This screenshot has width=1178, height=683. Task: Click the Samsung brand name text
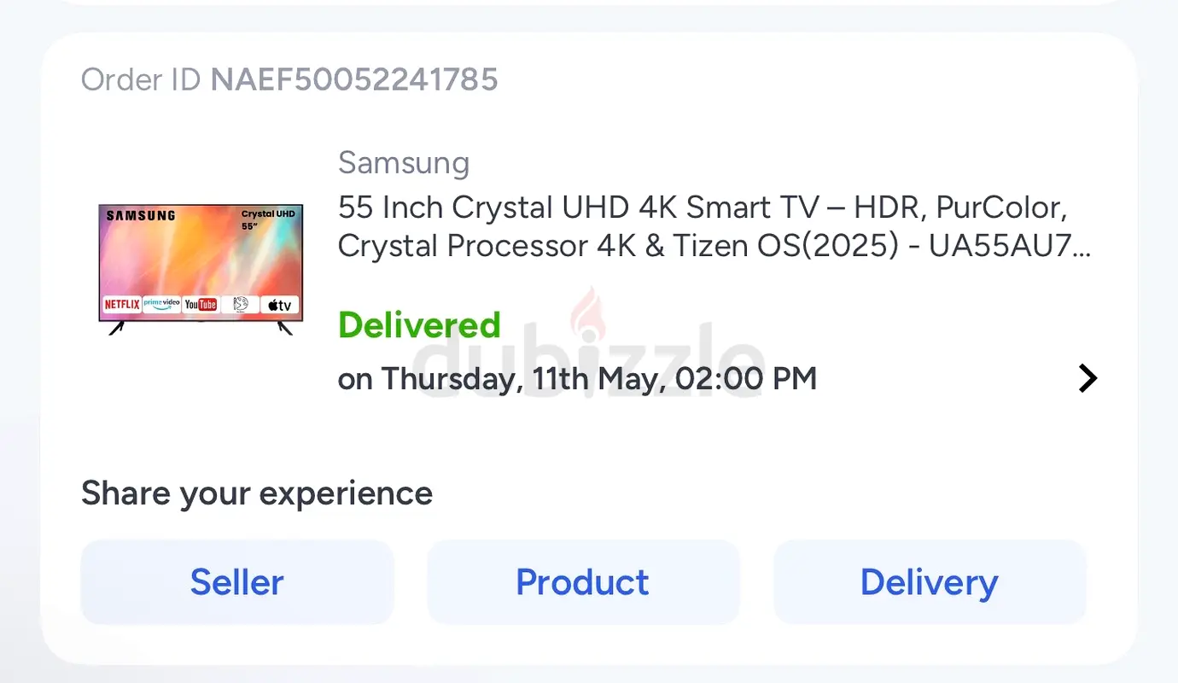(x=404, y=162)
